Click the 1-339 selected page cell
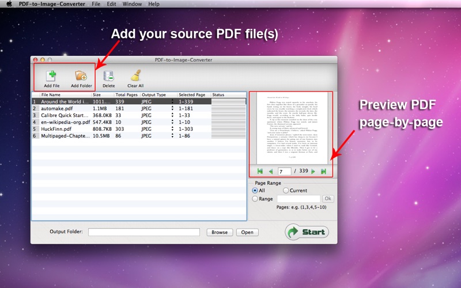The width and height of the screenshot is (461, 288). [x=186, y=102]
